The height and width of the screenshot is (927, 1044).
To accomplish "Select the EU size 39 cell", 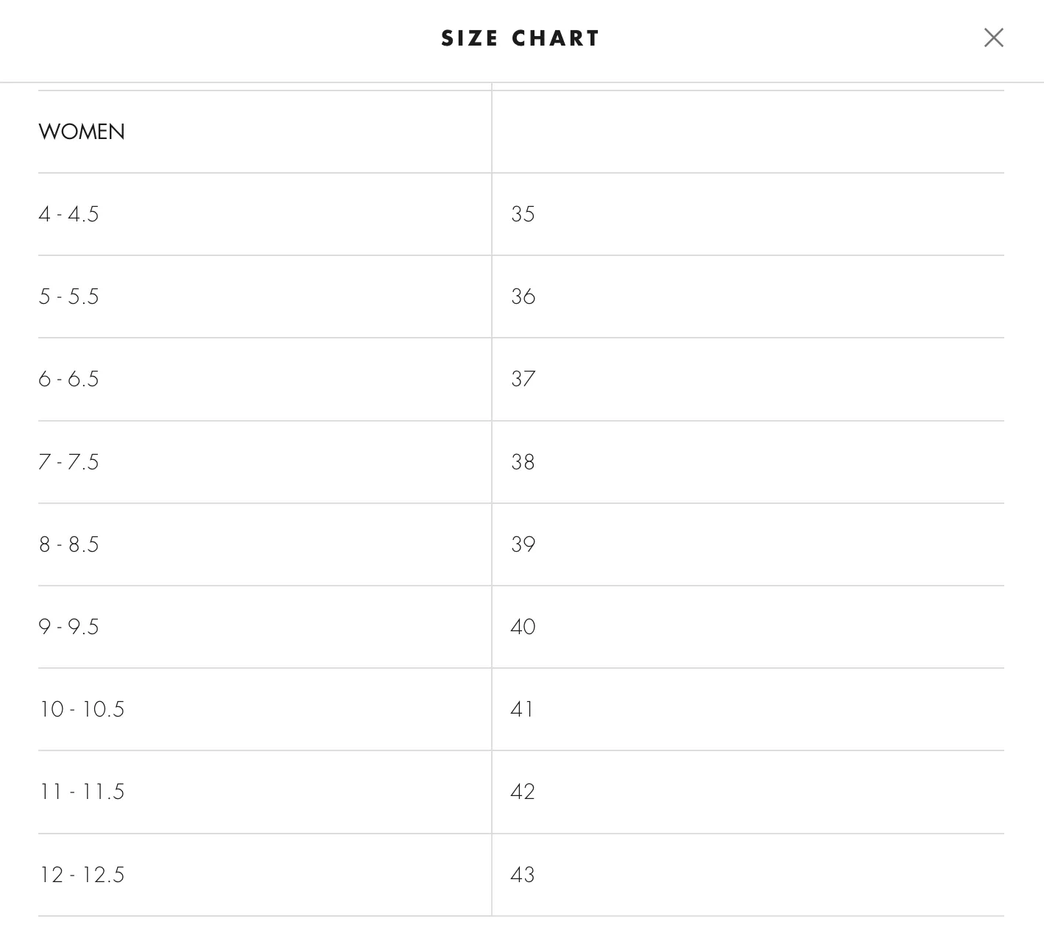I will [x=748, y=544].
